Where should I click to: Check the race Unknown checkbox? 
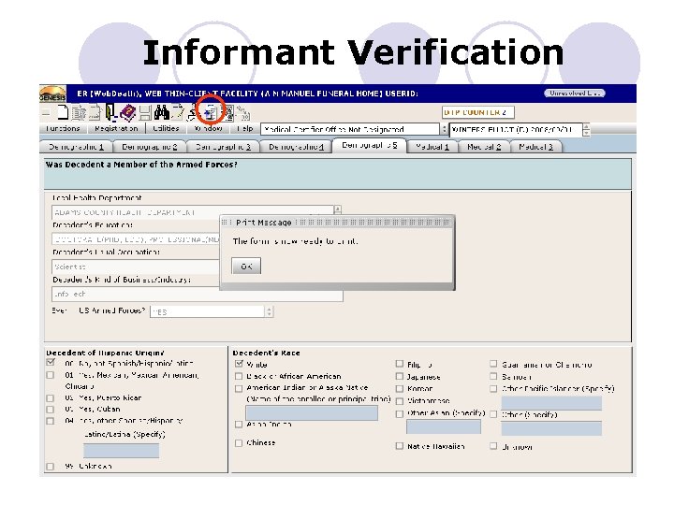(493, 446)
